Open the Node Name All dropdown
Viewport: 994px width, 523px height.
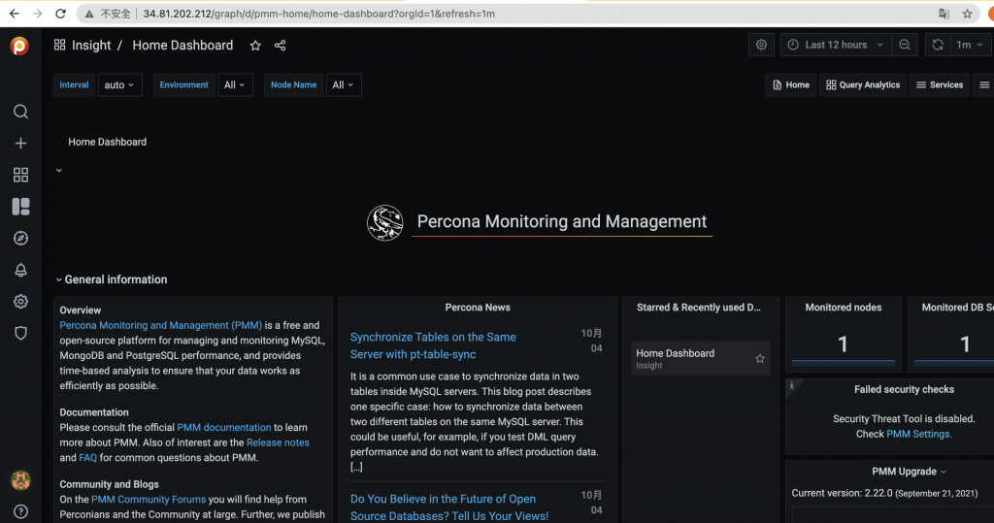[x=344, y=85]
